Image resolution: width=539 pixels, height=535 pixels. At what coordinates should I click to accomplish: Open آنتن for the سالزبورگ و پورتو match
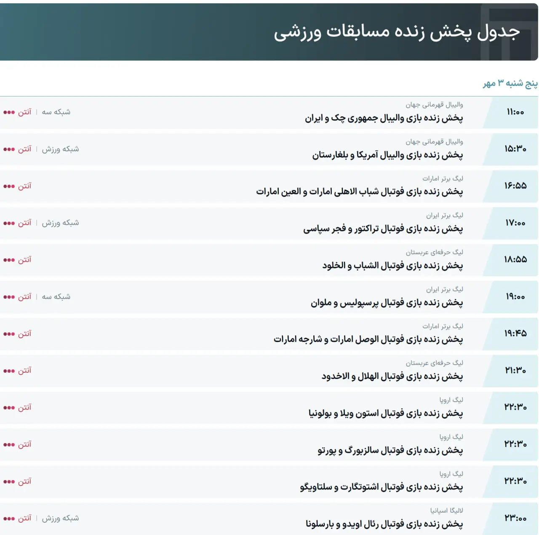coord(24,445)
